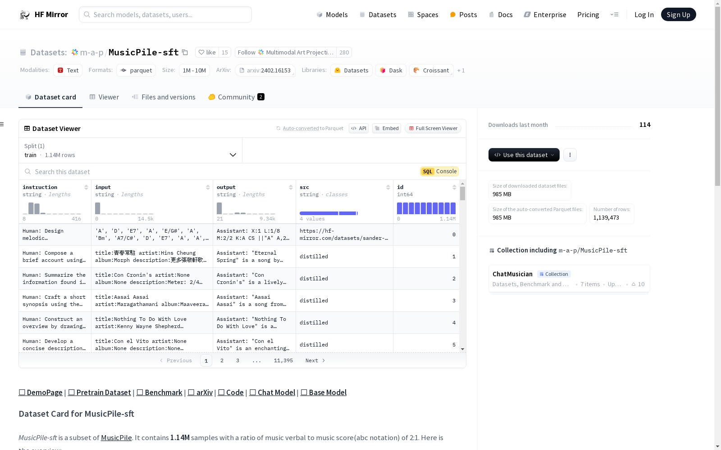Click the Dataset Viewer table icon

coord(27,129)
